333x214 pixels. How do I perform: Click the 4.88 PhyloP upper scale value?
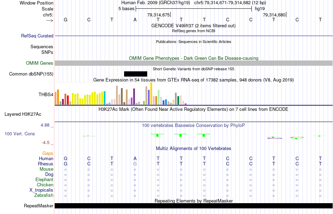click(x=45, y=125)
